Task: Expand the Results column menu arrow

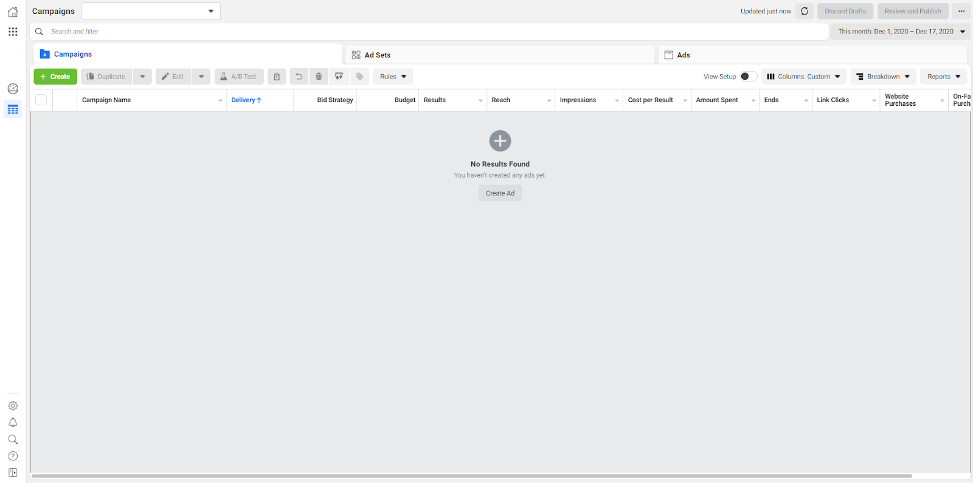Action: tap(480, 100)
